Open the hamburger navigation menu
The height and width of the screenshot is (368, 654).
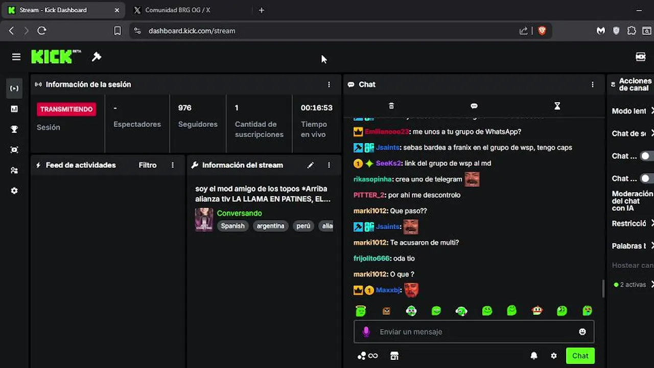click(16, 57)
